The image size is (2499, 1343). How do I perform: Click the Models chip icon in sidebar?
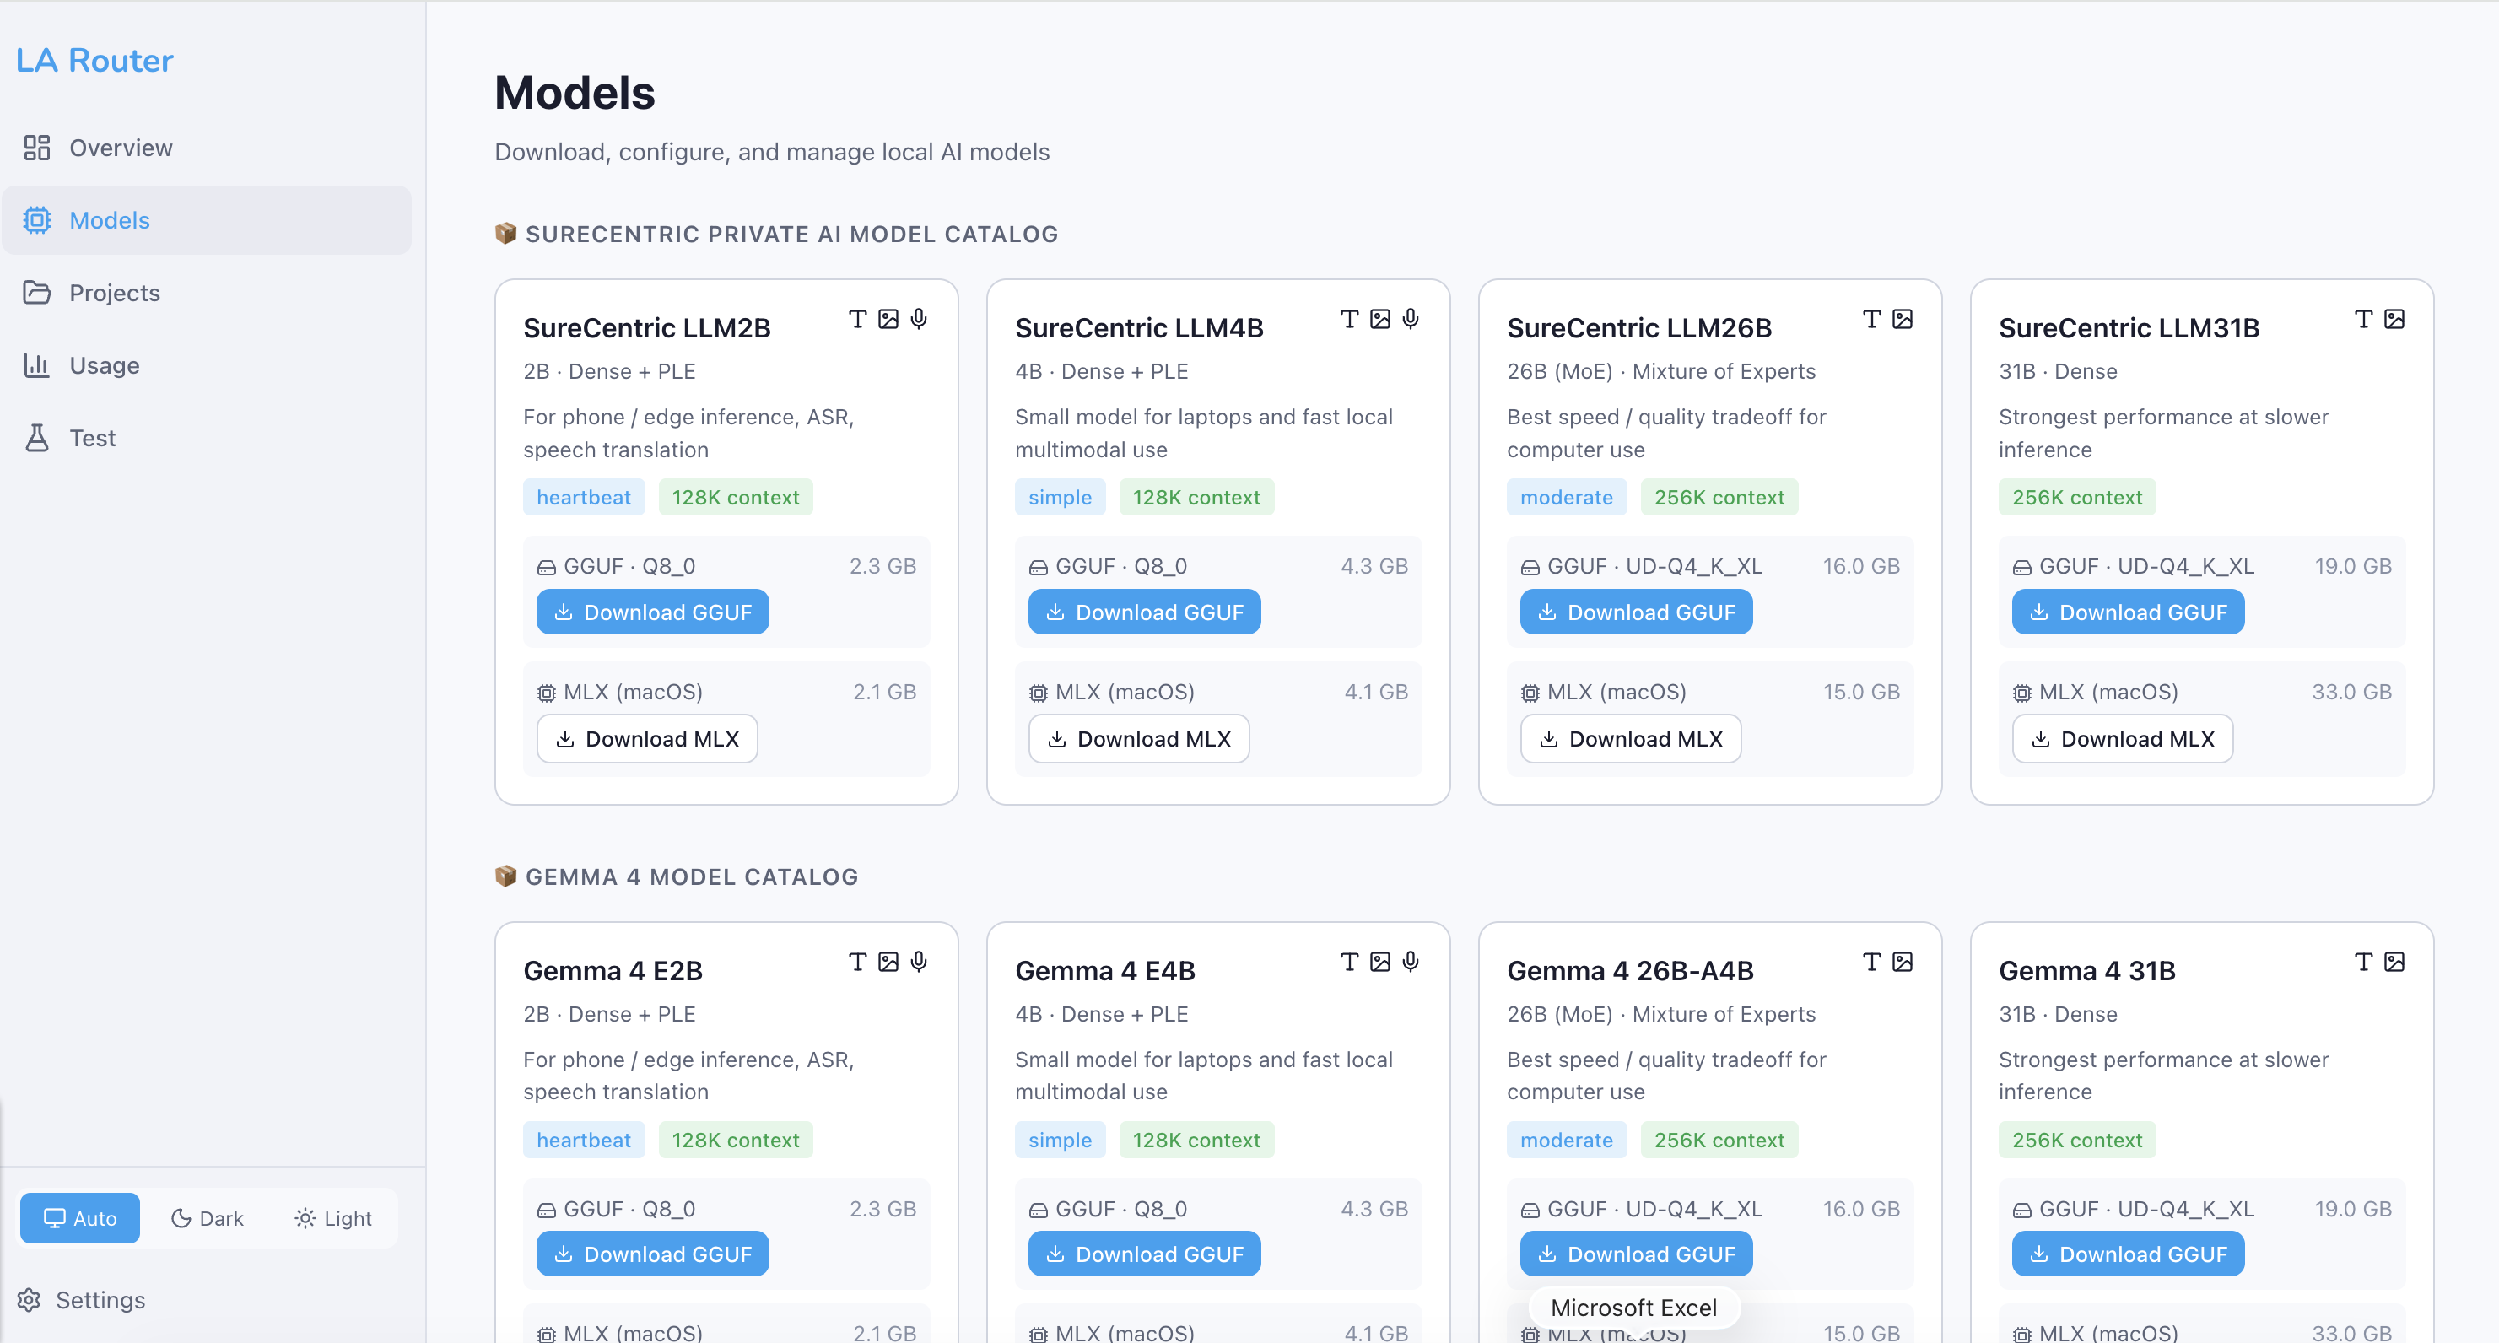coord(37,220)
